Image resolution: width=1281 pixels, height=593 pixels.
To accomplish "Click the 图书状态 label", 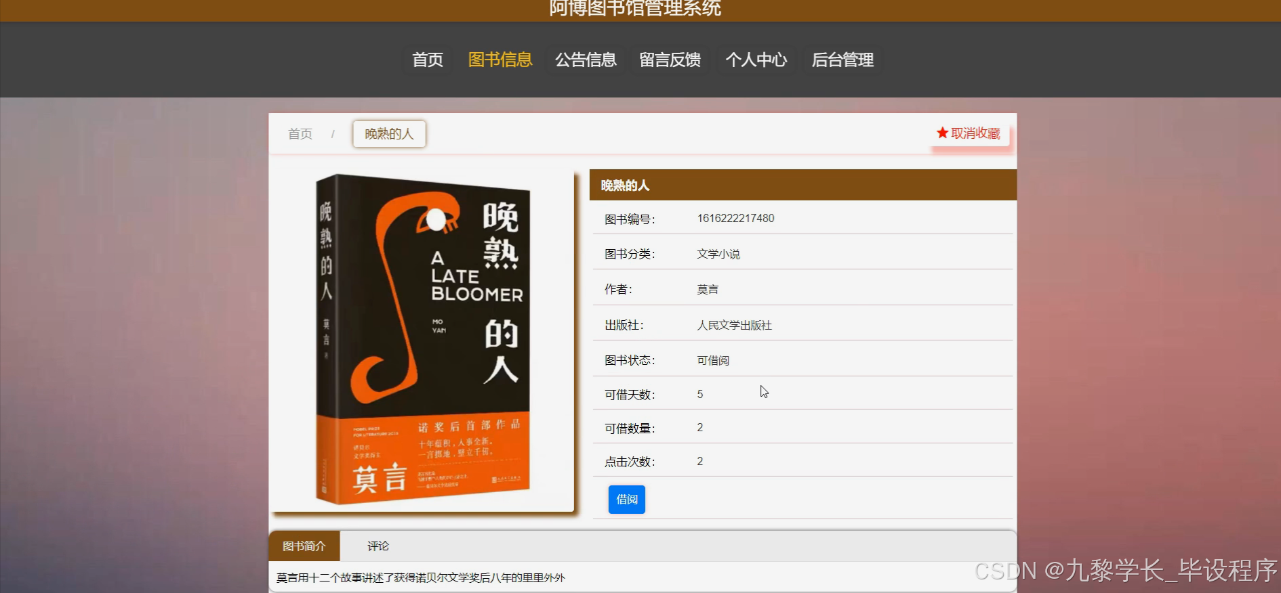I will (630, 360).
